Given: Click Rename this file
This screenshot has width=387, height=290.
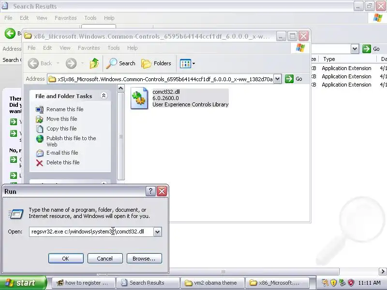Looking at the screenshot, I should coord(65,109).
